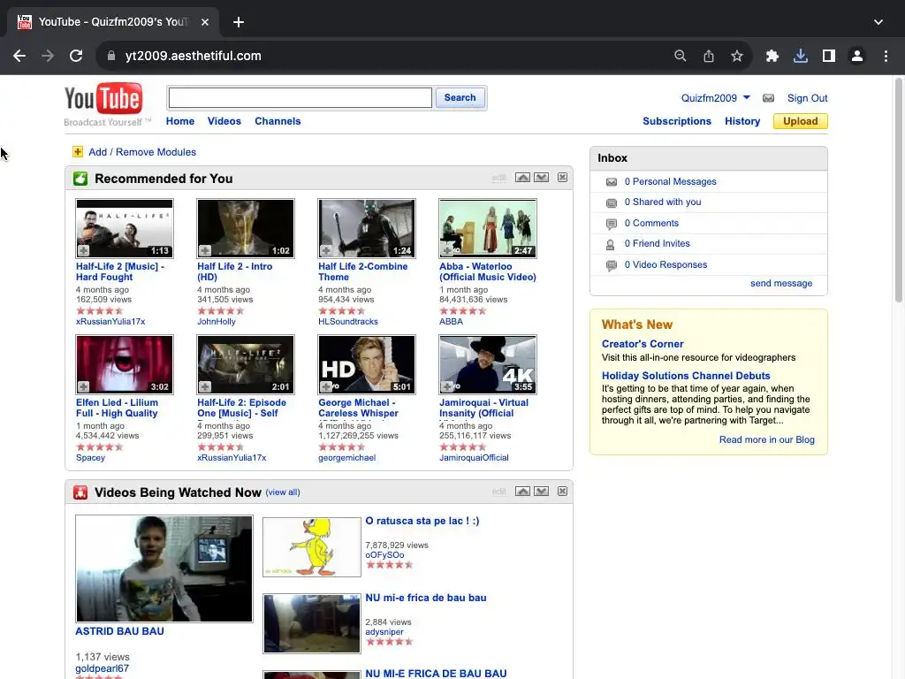Close the YouTube browser tab
Screen dimensions: 905x679
205,22
